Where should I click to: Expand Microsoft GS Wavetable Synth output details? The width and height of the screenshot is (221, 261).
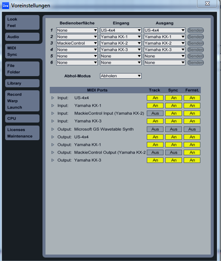click(x=53, y=129)
